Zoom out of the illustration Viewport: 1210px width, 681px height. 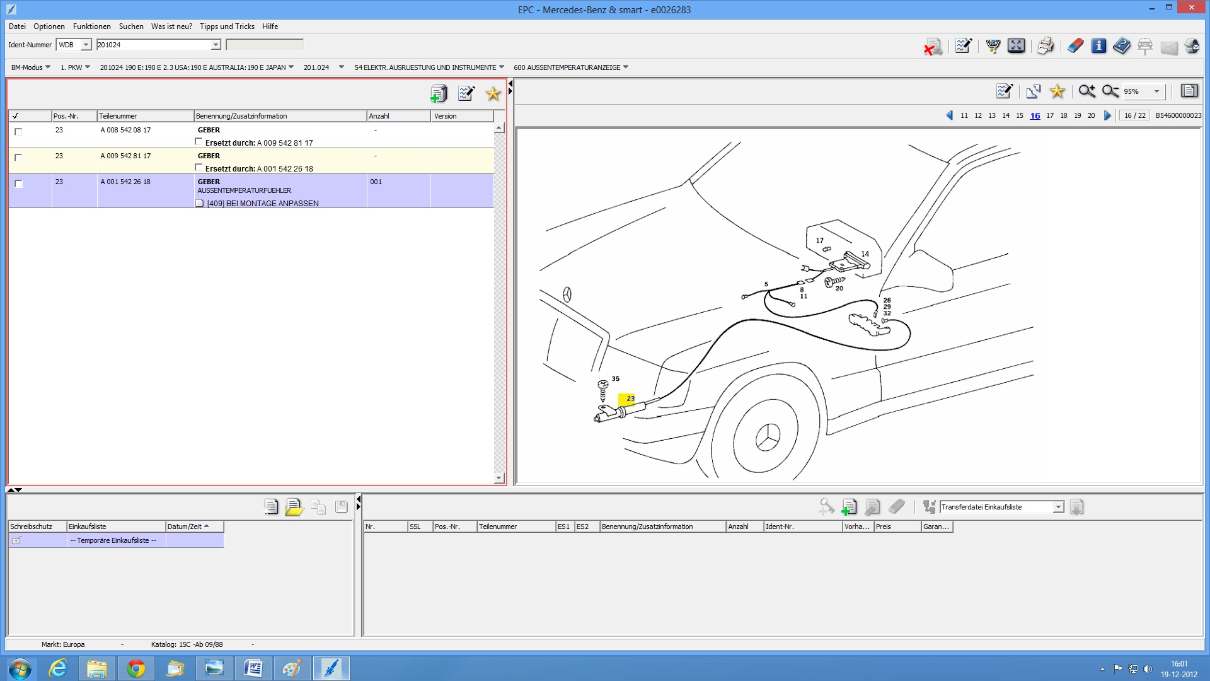pos(1110,91)
